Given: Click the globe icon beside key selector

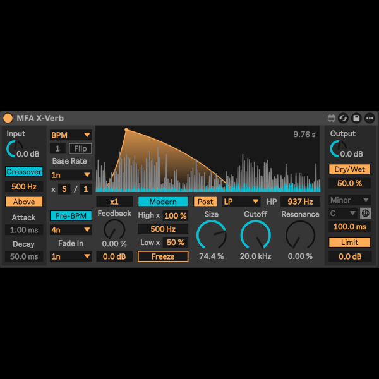Looking at the screenshot, I should click(x=366, y=214).
